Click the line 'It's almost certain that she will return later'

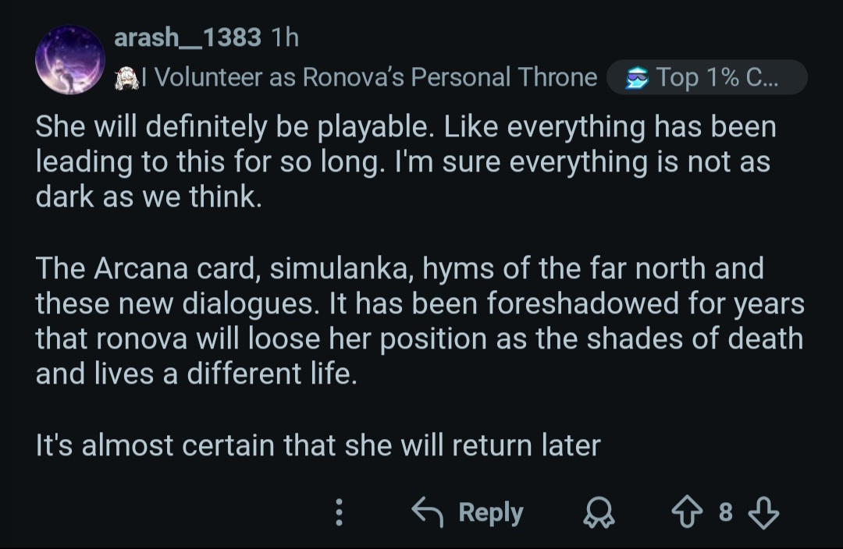(x=318, y=445)
